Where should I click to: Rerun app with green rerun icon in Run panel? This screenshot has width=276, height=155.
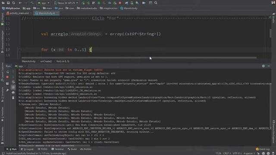(7, 72)
